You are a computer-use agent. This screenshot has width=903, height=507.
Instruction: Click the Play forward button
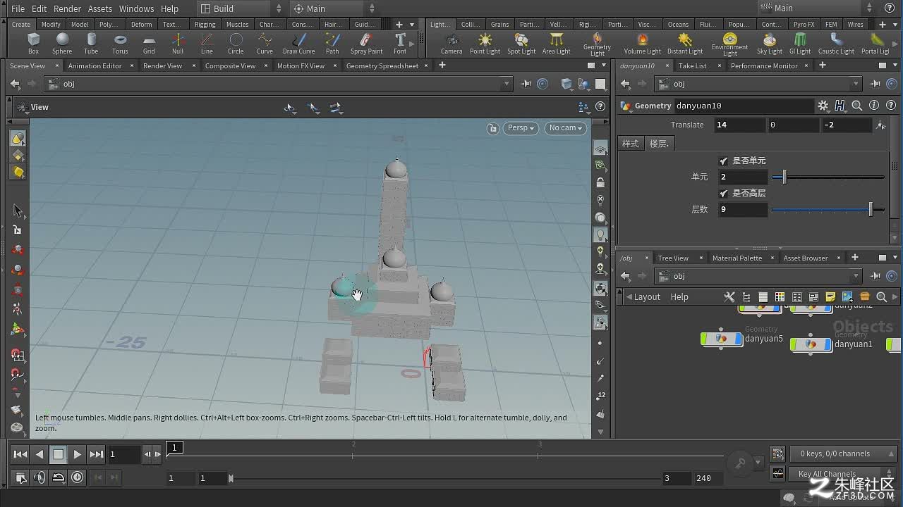tap(78, 454)
